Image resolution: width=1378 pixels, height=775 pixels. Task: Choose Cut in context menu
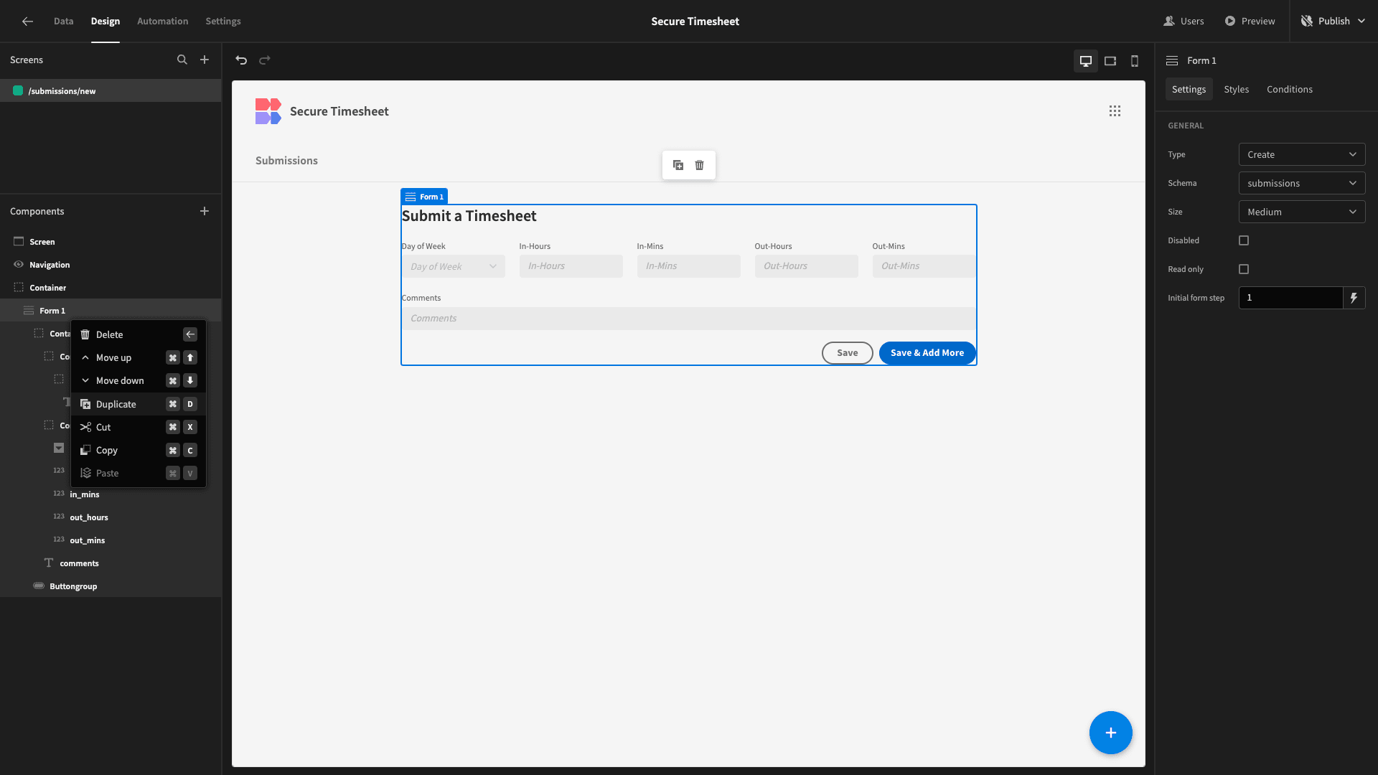click(x=139, y=427)
